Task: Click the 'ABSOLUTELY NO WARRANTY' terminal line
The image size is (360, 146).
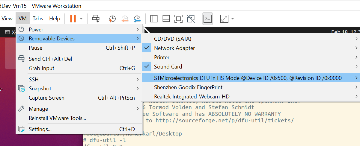Action: point(212,114)
